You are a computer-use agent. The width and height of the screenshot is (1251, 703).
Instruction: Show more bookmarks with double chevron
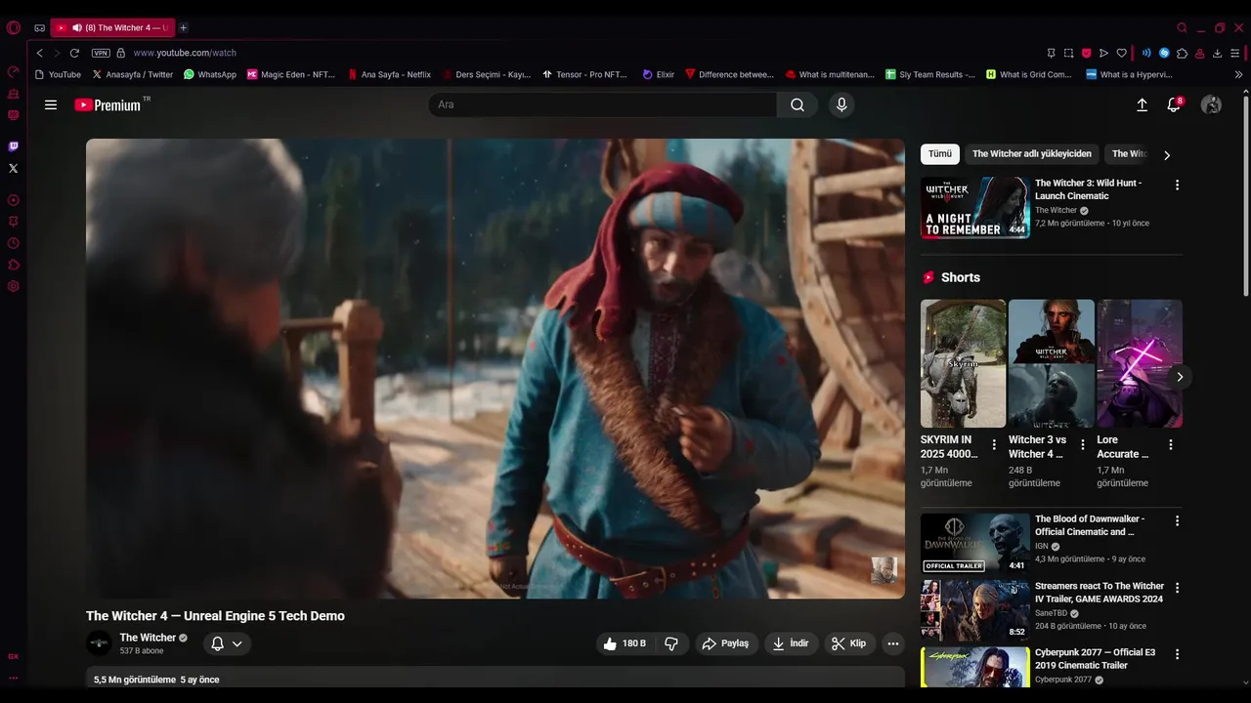coord(1238,74)
